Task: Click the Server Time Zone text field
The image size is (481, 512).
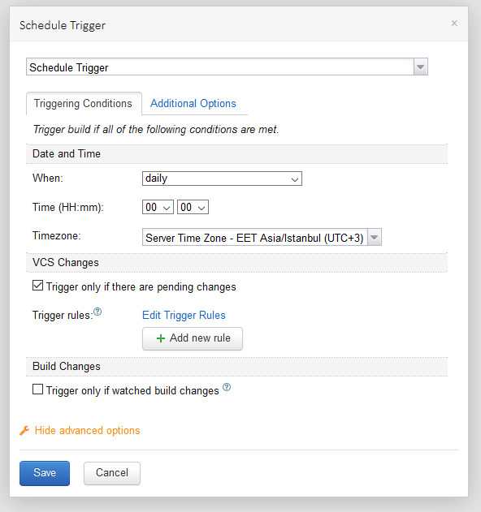Action: (255, 238)
